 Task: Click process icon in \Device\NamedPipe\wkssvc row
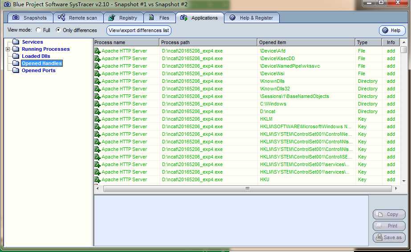(x=97, y=66)
